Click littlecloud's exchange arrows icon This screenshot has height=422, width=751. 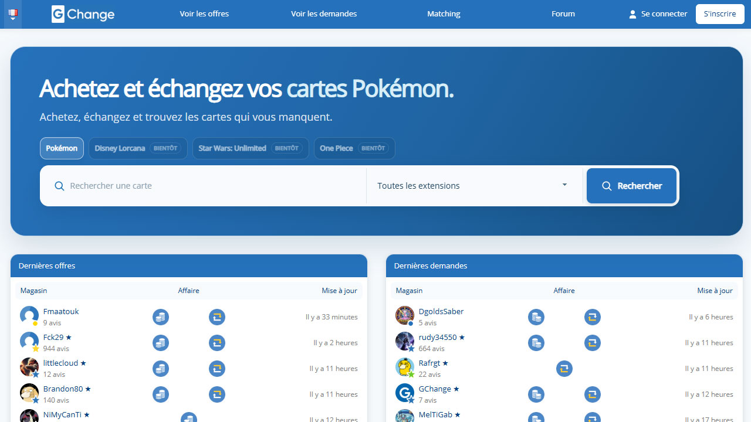[x=217, y=369]
